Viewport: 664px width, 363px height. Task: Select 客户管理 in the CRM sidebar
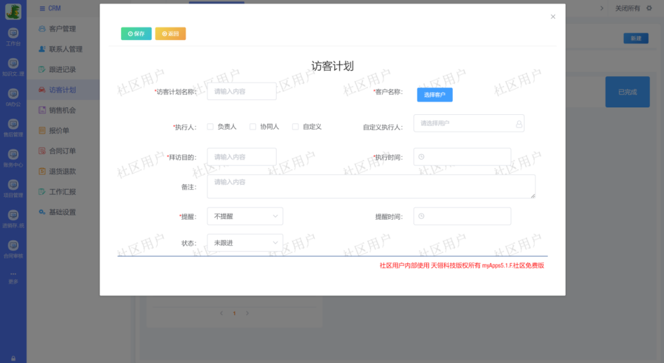pos(62,29)
